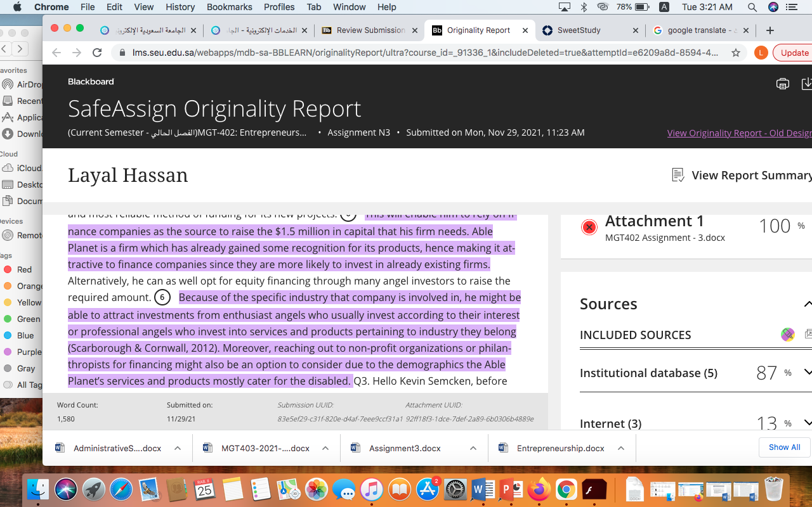Click the address bar URL field

click(x=425, y=53)
